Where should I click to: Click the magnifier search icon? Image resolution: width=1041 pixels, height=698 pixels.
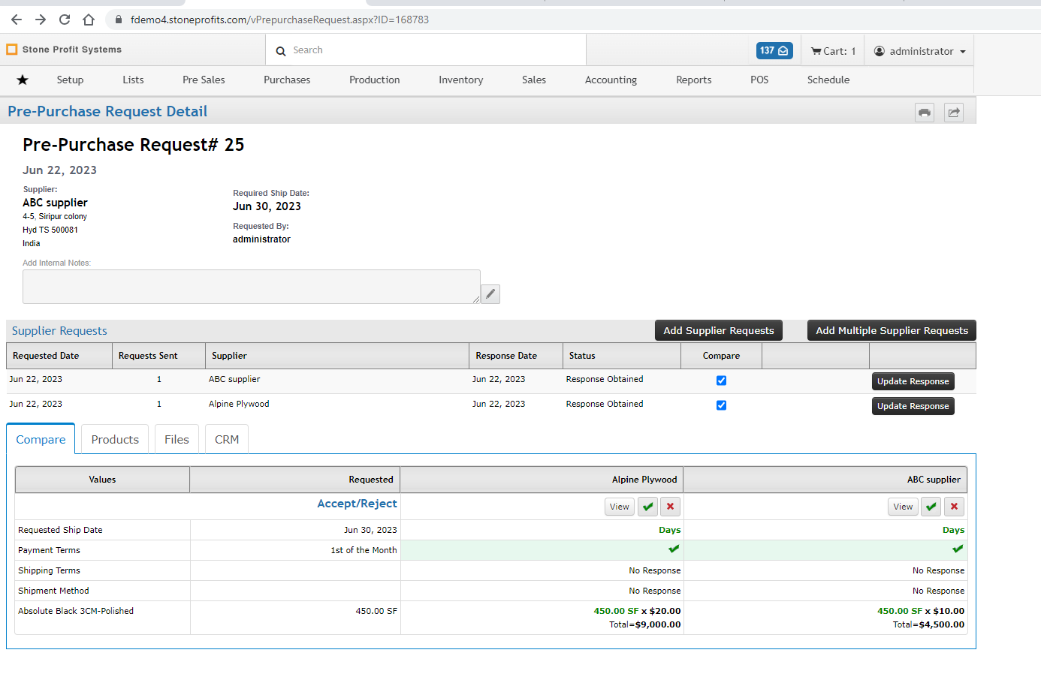tap(281, 51)
